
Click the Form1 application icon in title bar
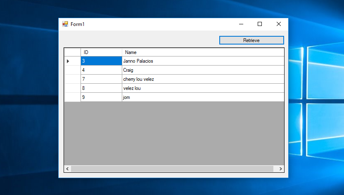click(65, 24)
